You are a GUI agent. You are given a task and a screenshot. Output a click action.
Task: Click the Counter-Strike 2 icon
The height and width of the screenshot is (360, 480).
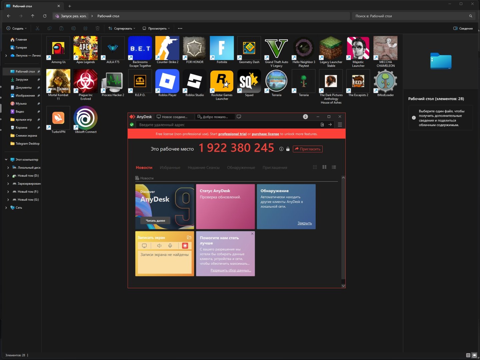click(x=167, y=48)
